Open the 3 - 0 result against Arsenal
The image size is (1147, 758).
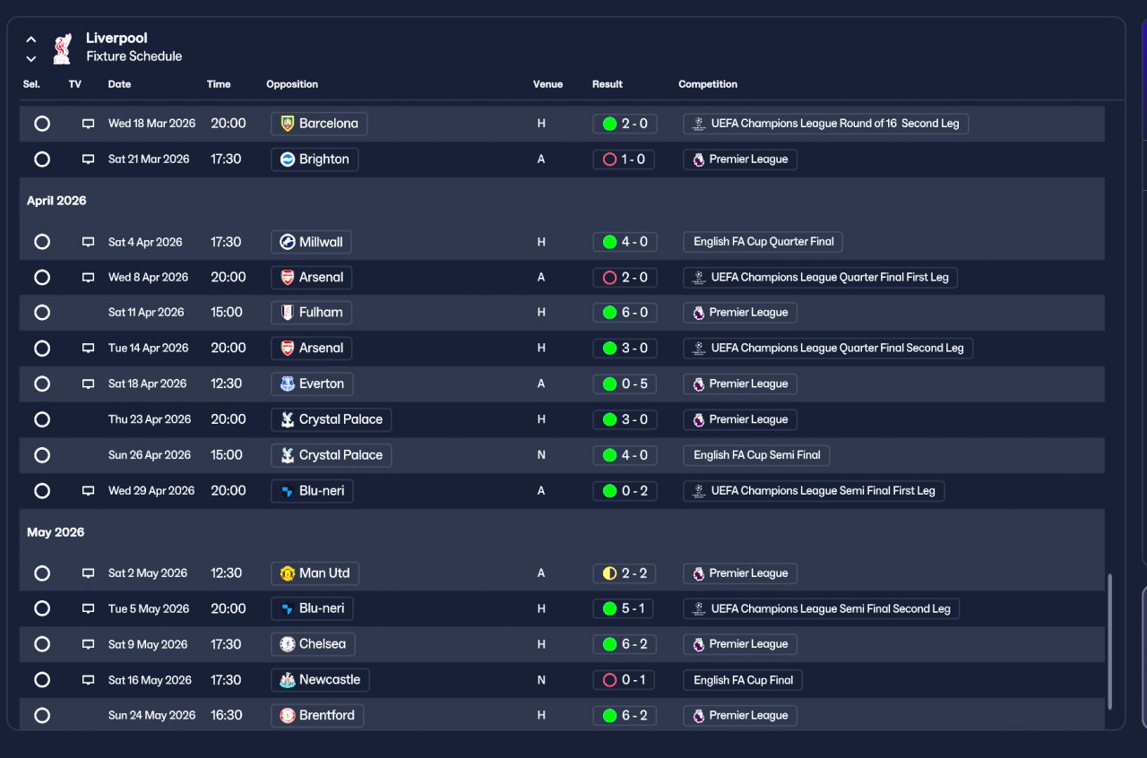625,349
